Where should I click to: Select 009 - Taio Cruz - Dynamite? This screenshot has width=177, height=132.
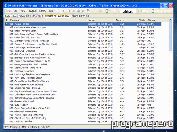[83, 51]
